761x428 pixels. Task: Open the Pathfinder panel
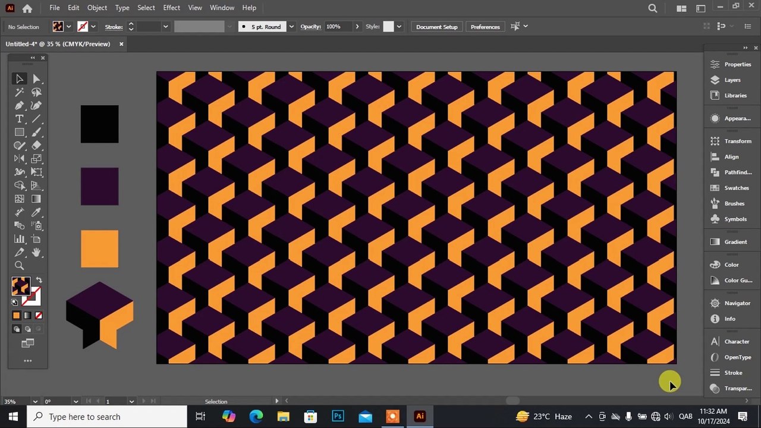[x=731, y=172]
